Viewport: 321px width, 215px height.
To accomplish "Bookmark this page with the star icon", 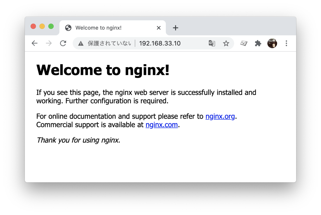I will pos(226,43).
